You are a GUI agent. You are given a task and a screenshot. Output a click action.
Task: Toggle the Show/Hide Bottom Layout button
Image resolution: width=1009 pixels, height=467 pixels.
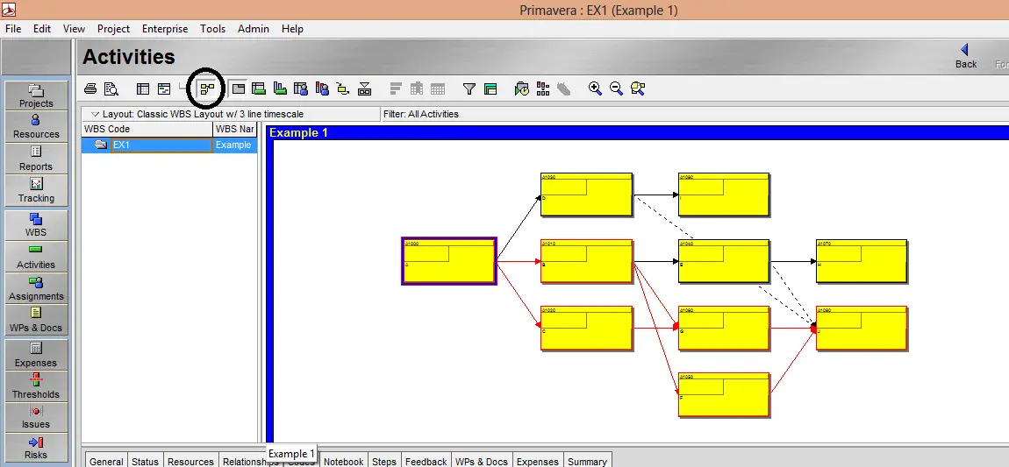(x=239, y=89)
